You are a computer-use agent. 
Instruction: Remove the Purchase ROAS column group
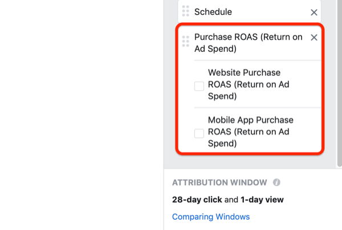313,38
